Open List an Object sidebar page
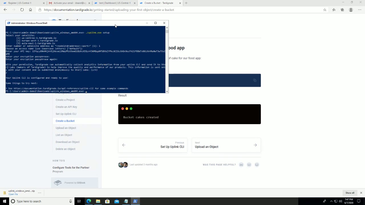Viewport: 365px width, 205px height. [x=64, y=135]
